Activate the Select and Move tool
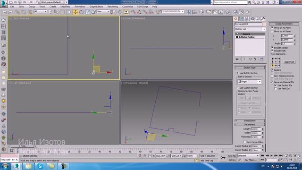 click(75, 12)
